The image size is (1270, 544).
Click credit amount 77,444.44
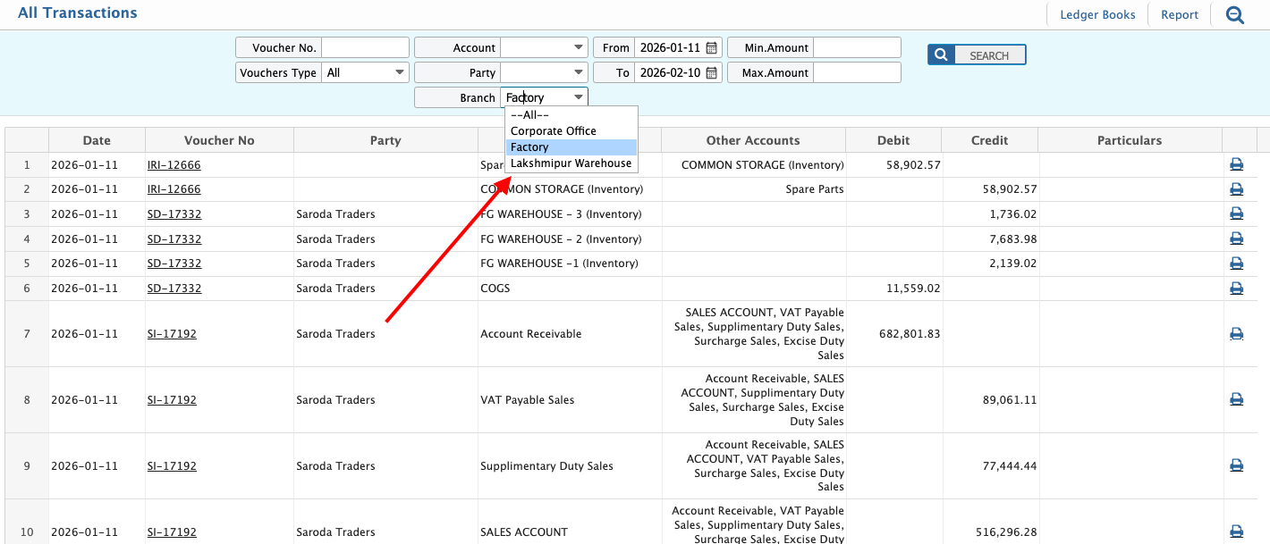click(x=1010, y=466)
